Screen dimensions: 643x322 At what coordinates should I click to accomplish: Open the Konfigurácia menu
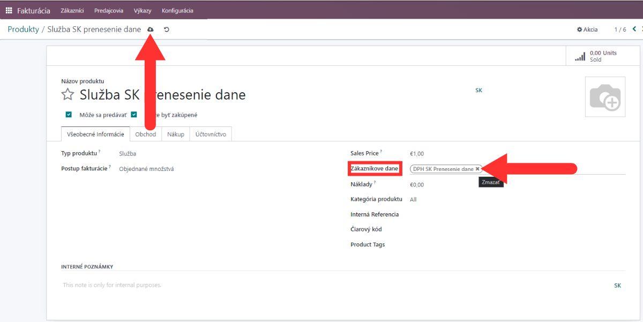click(177, 11)
